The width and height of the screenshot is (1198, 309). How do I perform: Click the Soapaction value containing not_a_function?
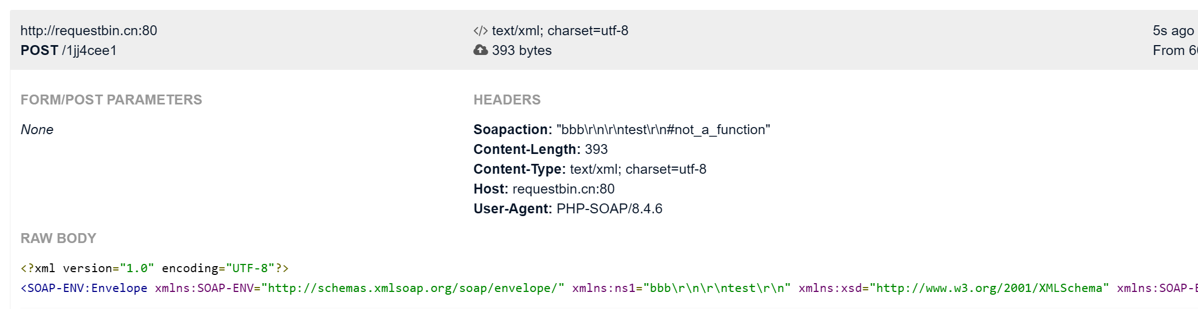pos(663,130)
